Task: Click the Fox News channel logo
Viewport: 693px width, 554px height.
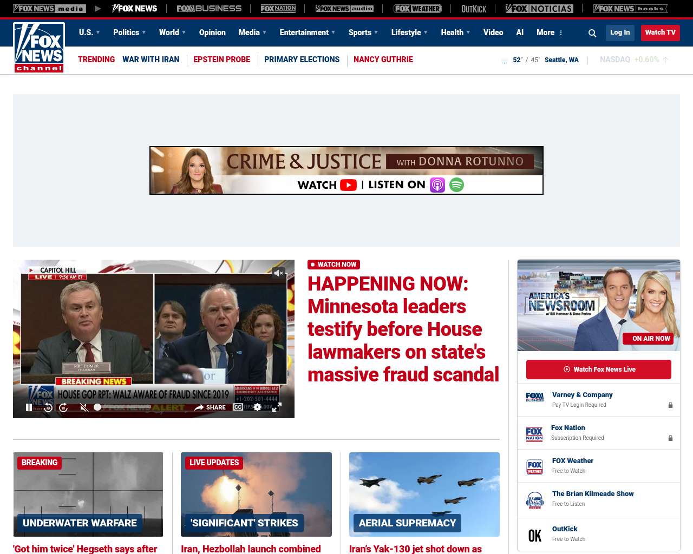Action: (x=39, y=48)
